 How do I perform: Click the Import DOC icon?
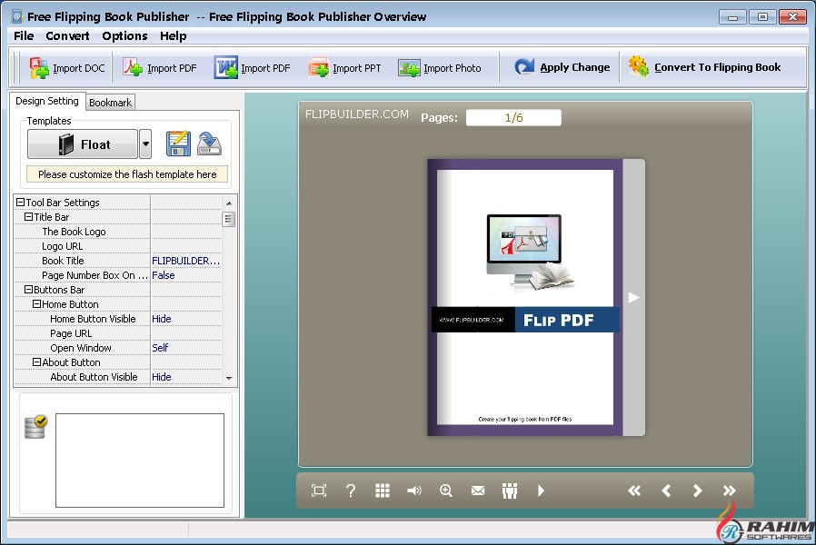pos(40,66)
